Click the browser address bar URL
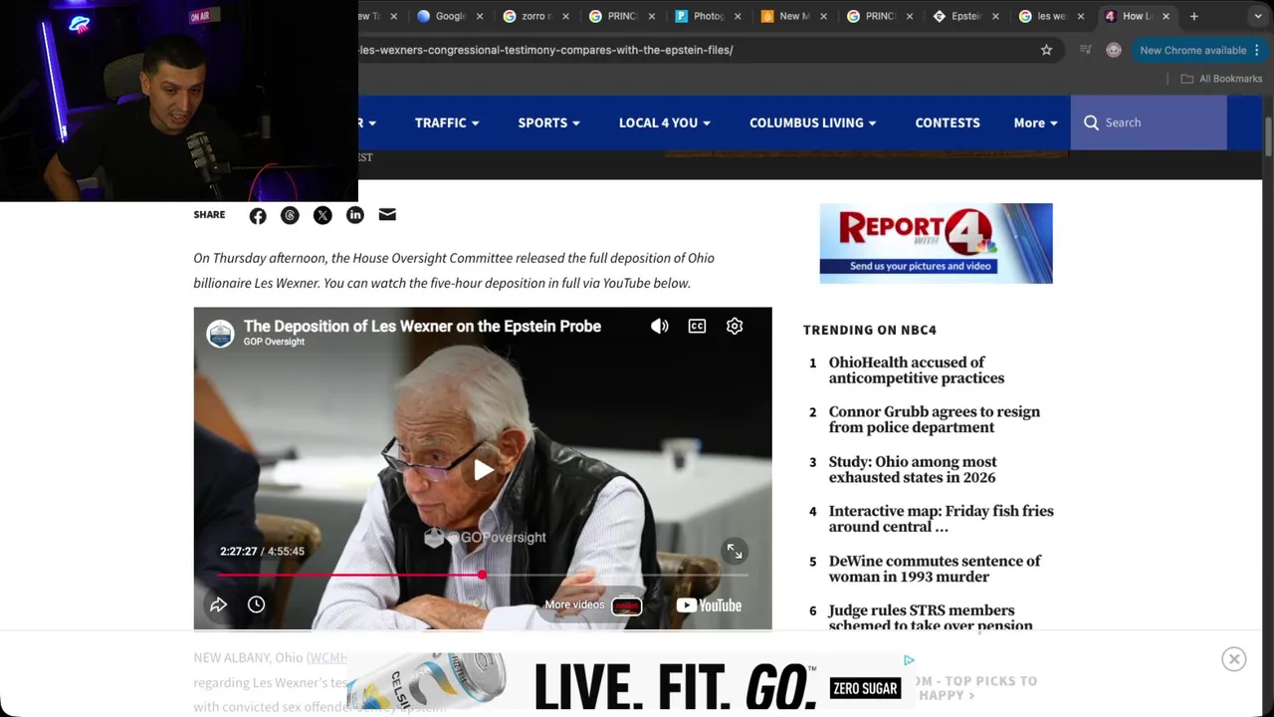Viewport: 1274px width, 717px height. click(545, 50)
